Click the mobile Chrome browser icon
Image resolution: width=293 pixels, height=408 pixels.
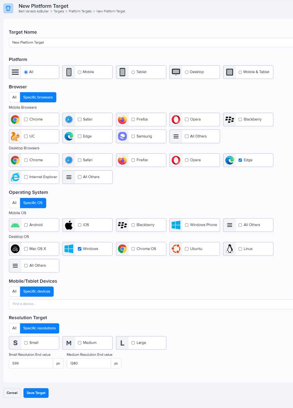coord(15,120)
